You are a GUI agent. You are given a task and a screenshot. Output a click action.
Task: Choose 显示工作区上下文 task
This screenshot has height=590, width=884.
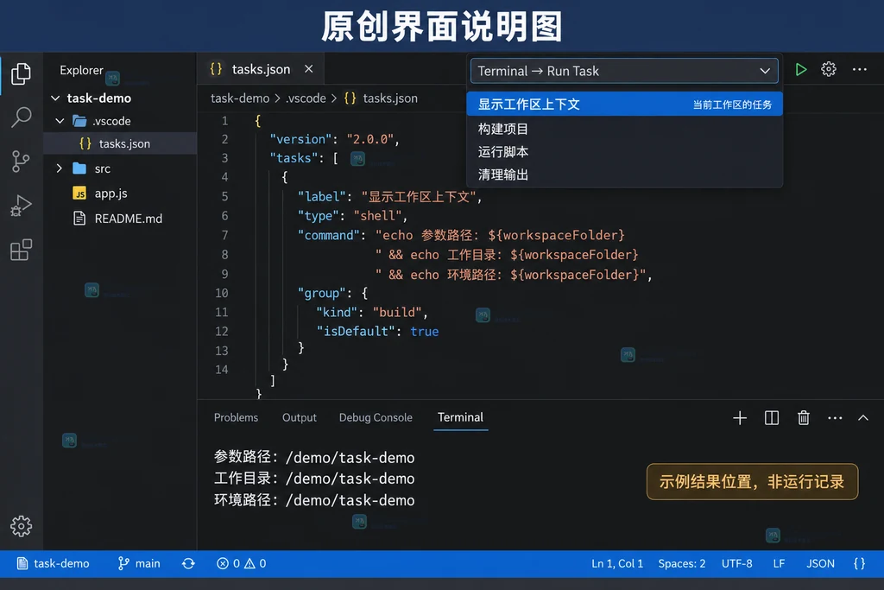[625, 105]
